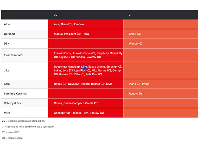Select the Sanitec / Keramag brand label

click(15, 93)
